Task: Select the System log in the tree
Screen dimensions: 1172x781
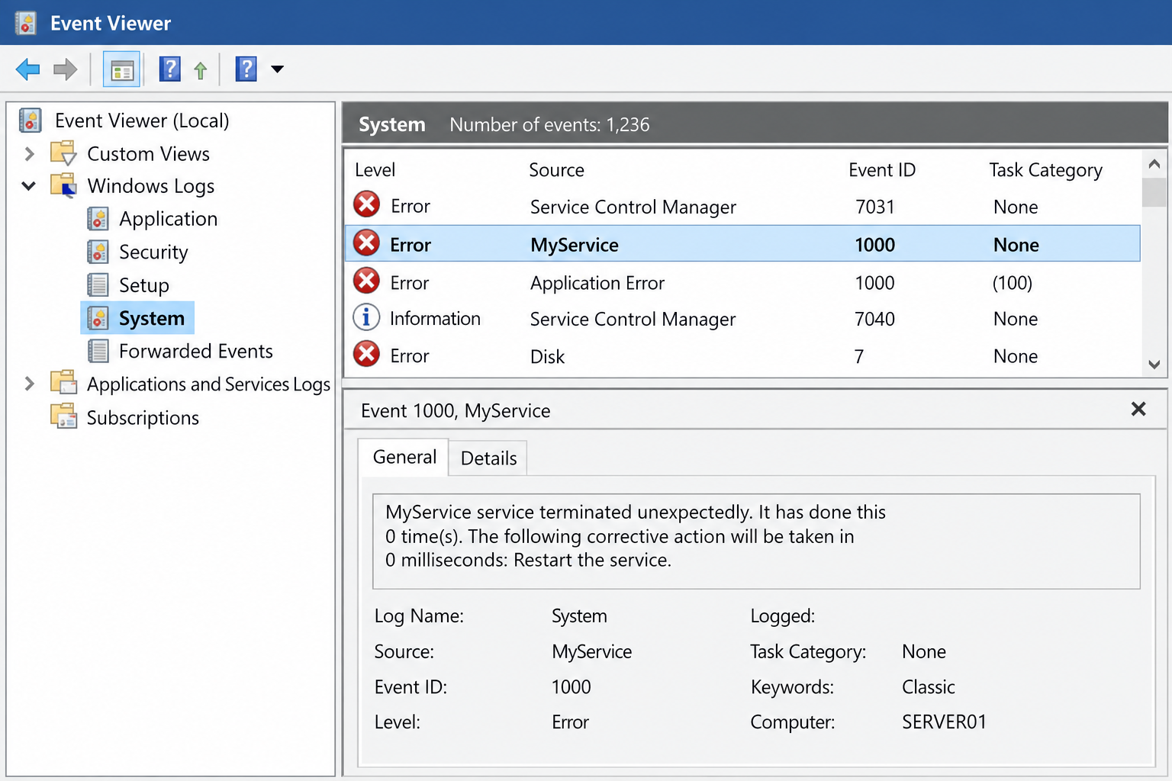Action: [137, 318]
